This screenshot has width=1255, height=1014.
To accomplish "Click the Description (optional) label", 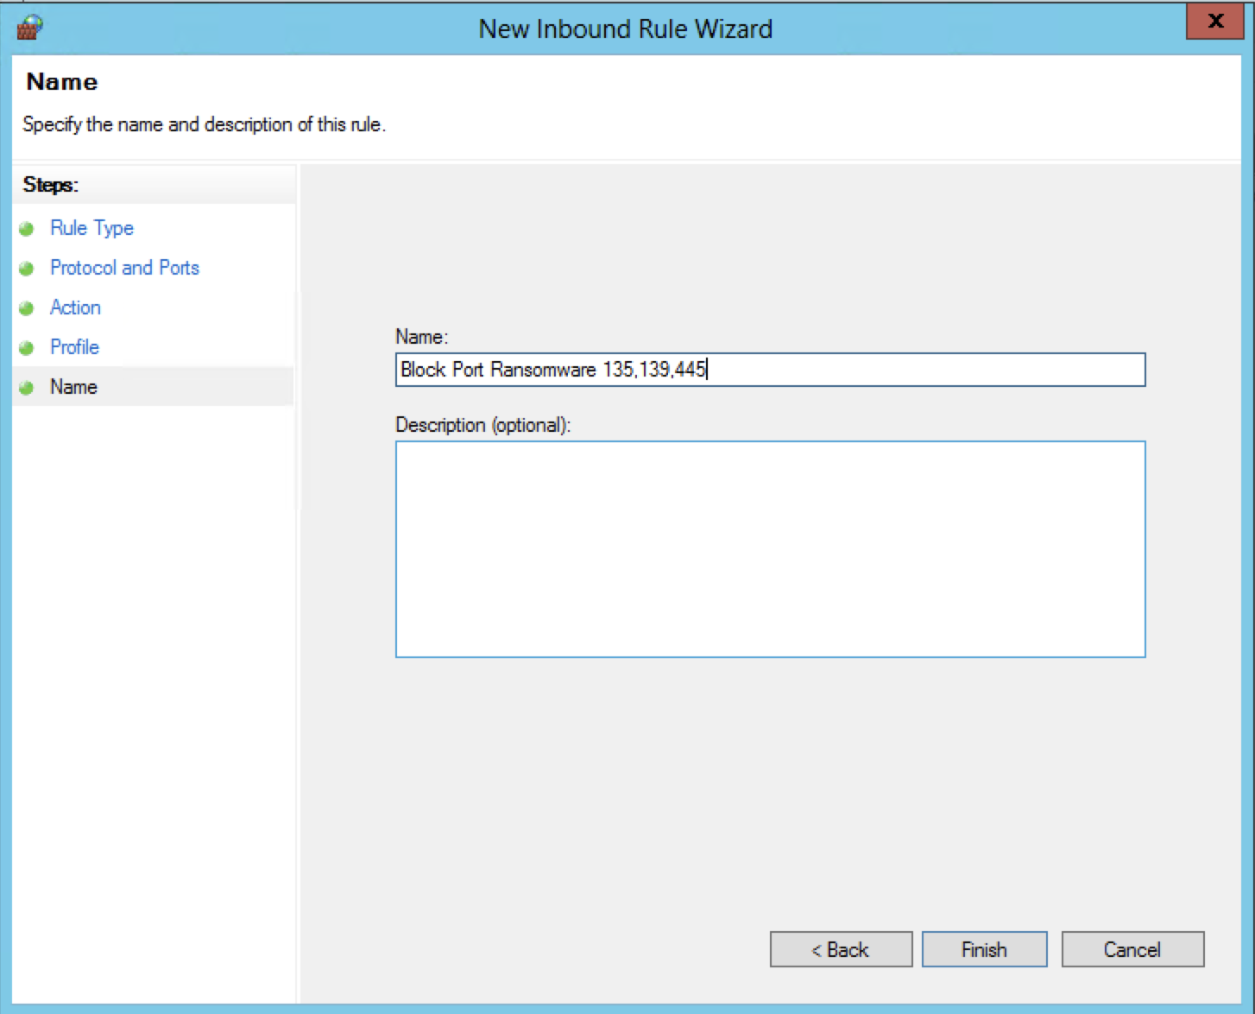I will (x=482, y=425).
